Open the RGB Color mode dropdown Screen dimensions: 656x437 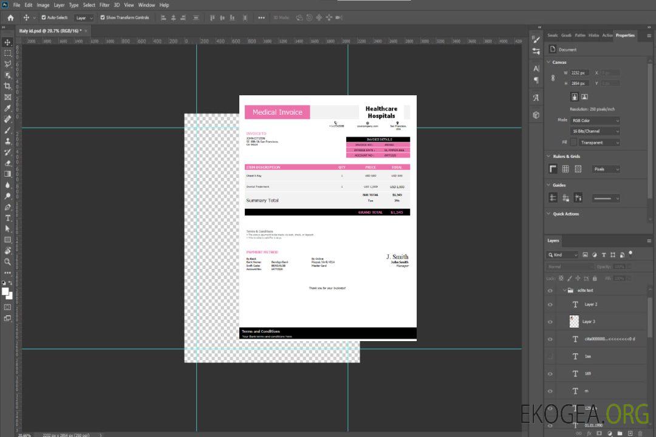pos(595,120)
